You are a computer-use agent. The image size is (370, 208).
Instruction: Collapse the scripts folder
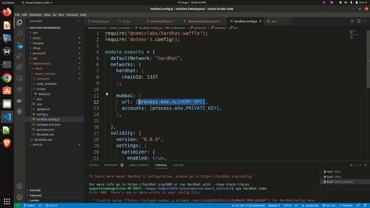pyautogui.click(x=41, y=89)
